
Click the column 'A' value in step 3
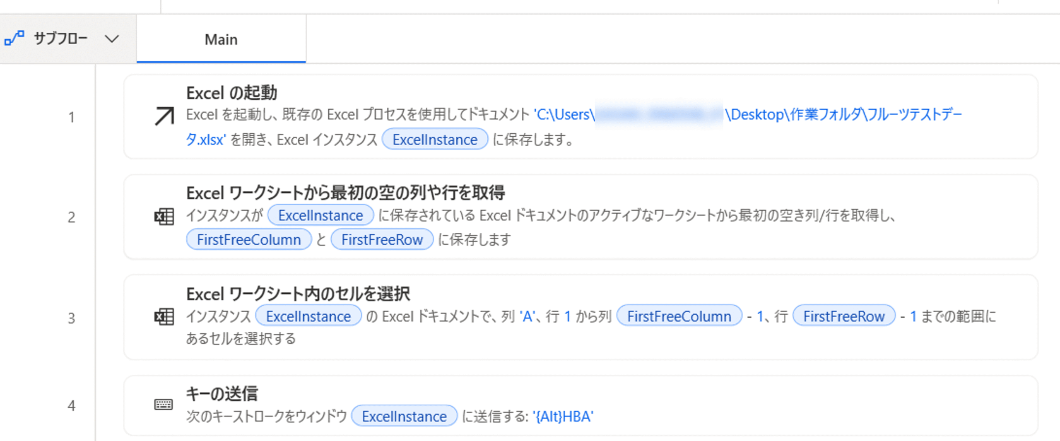click(527, 316)
